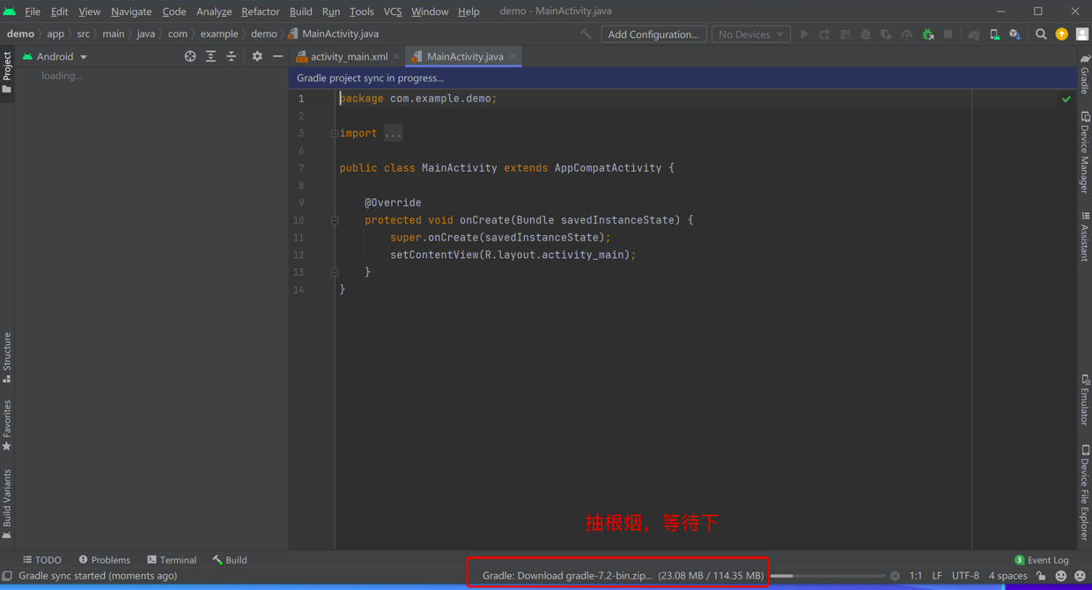Cancel the Gradle download progress
Image resolution: width=1092 pixels, height=590 pixels.
point(895,576)
